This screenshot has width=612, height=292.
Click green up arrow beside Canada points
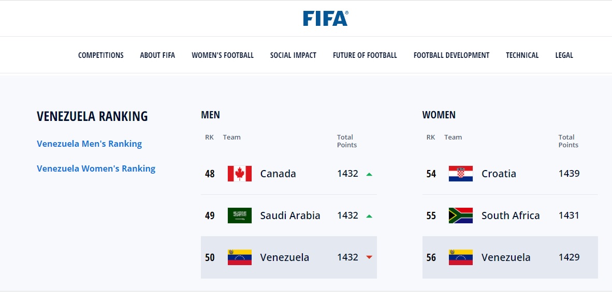coord(369,174)
